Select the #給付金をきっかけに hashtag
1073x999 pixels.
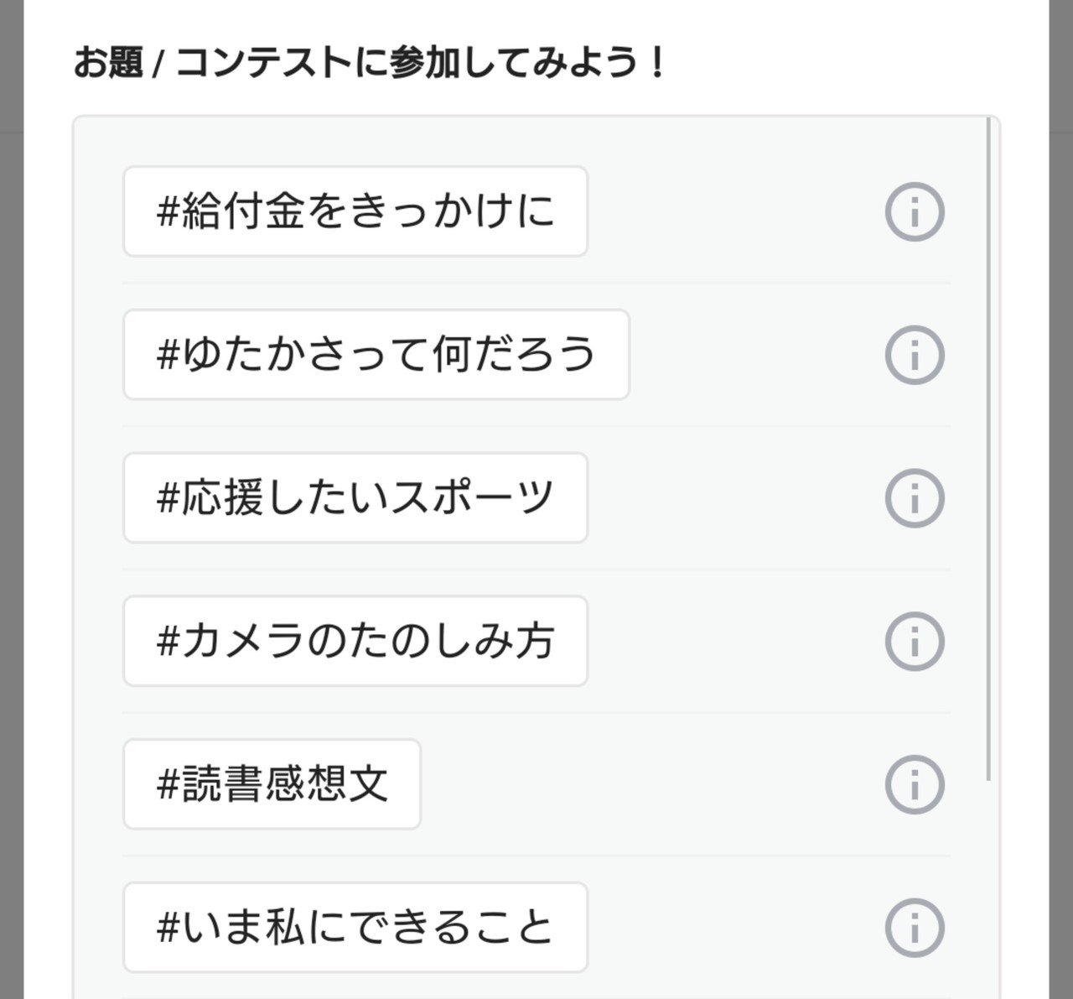point(355,211)
